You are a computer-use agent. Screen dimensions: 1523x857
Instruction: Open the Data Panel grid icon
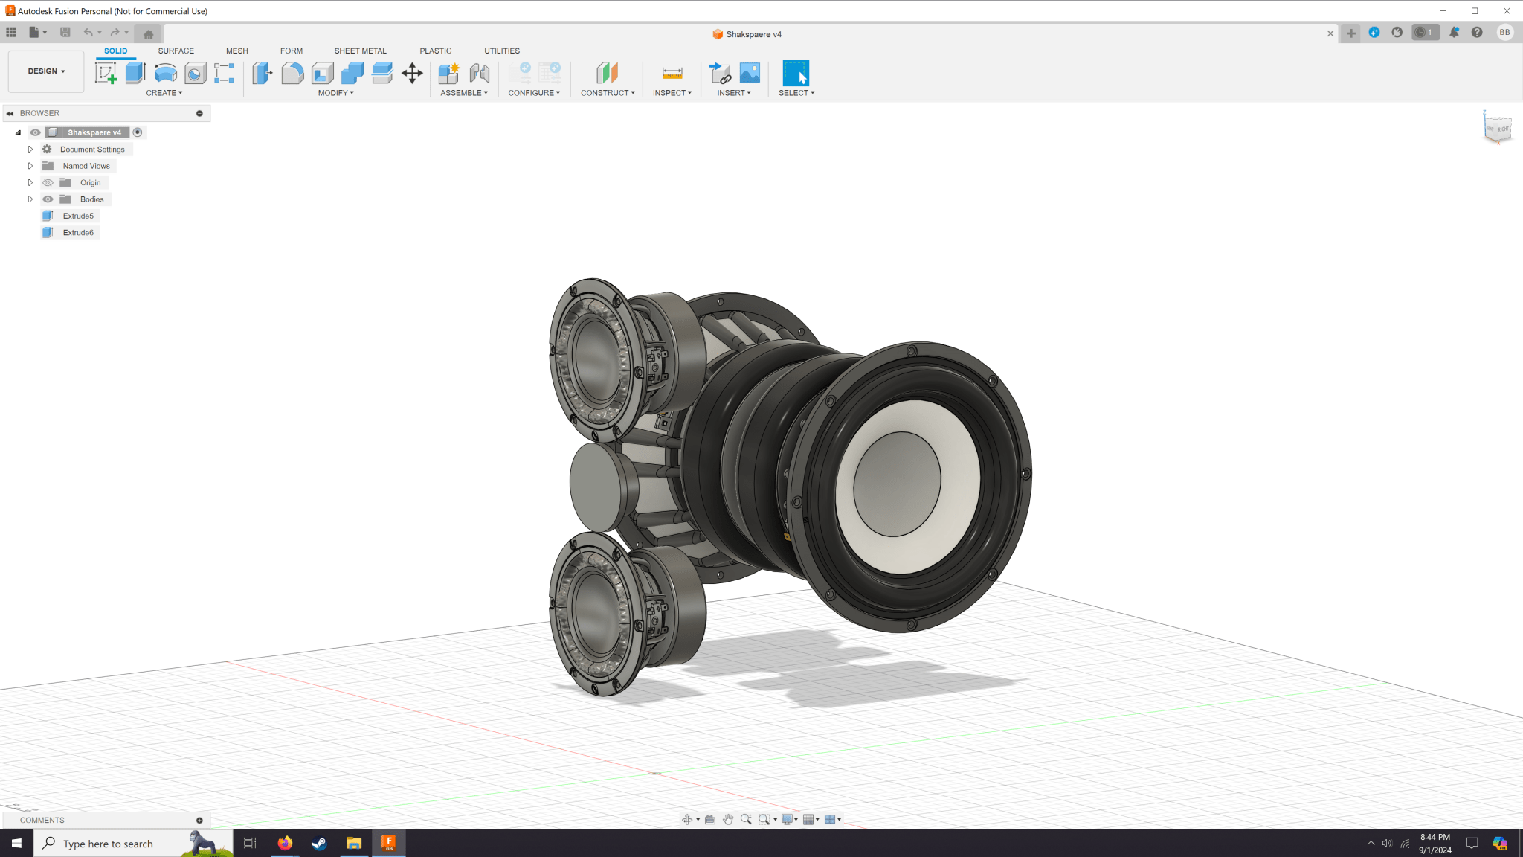click(11, 32)
